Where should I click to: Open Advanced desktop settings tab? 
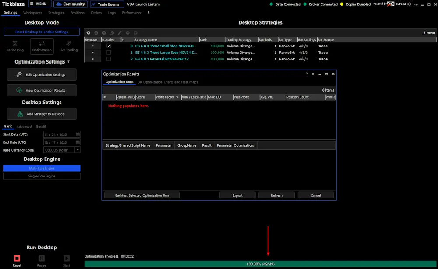click(24, 127)
